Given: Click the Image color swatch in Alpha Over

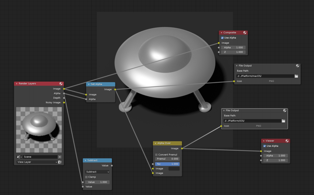Looking at the screenshot, I should click(174, 168).
